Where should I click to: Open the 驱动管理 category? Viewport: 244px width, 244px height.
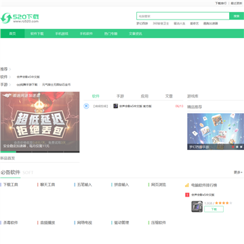(x=121, y=223)
